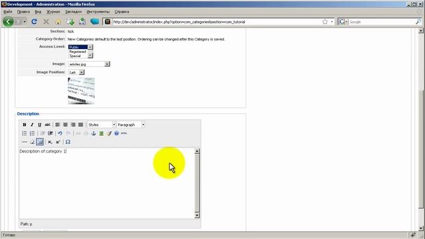Open the Вид menu
The width and height of the screenshot is (425, 239).
tap(38, 12)
